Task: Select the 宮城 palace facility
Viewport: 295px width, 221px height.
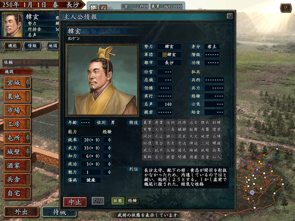Action: point(17,83)
